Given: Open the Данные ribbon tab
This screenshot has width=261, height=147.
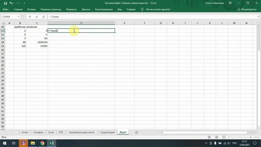Looking at the screenshot, I should point(86,9).
